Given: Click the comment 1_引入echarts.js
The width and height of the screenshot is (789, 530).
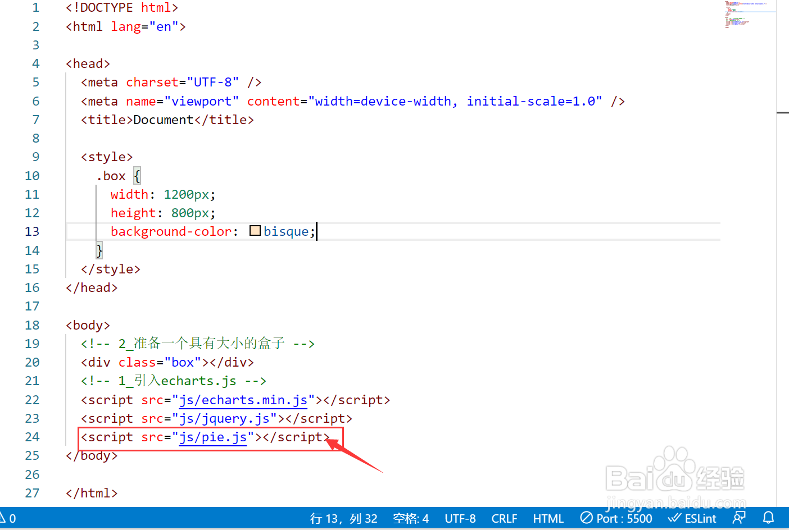Looking at the screenshot, I should [x=174, y=381].
